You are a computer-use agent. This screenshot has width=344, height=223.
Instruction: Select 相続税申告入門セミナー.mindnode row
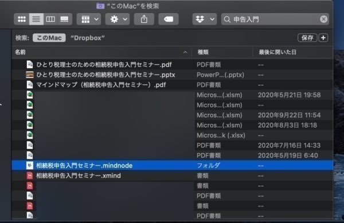pyautogui.click(x=172, y=166)
